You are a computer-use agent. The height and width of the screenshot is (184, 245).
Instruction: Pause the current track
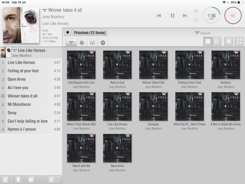(172, 16)
